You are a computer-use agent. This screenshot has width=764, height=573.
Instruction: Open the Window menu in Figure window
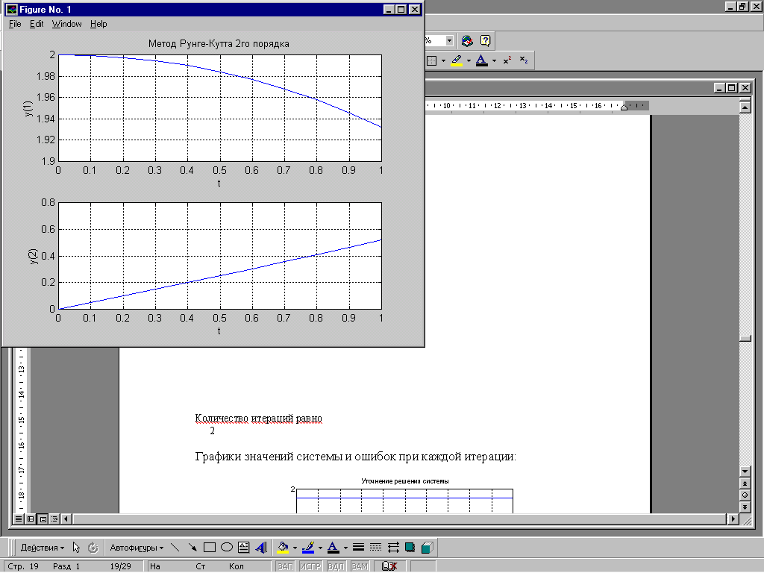click(x=66, y=24)
